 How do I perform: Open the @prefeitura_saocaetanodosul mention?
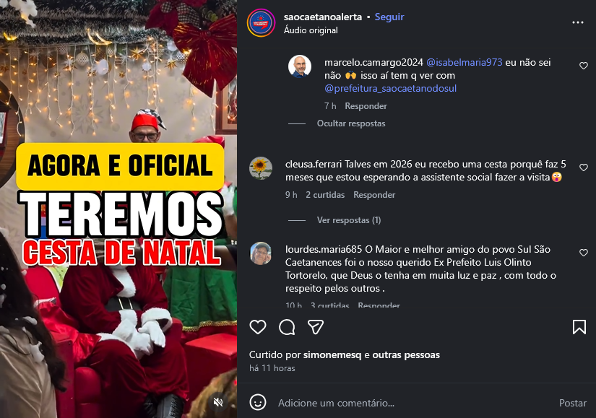[x=390, y=89]
